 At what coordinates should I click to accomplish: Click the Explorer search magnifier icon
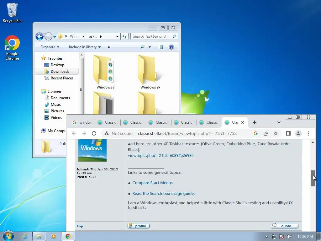point(174,36)
